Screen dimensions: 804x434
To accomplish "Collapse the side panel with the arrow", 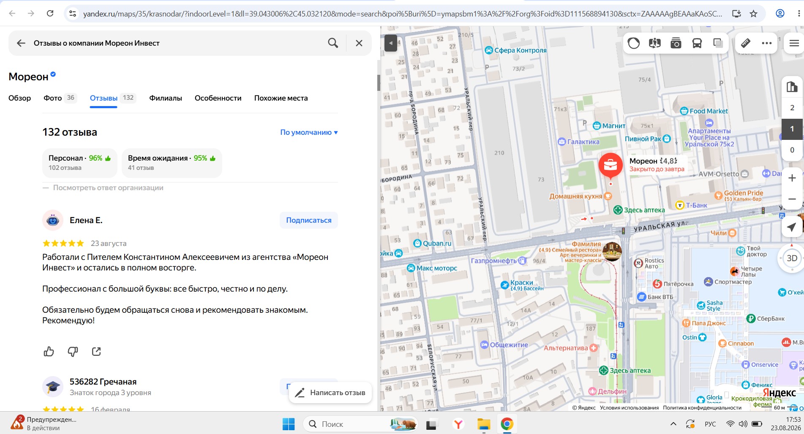I will 391,43.
